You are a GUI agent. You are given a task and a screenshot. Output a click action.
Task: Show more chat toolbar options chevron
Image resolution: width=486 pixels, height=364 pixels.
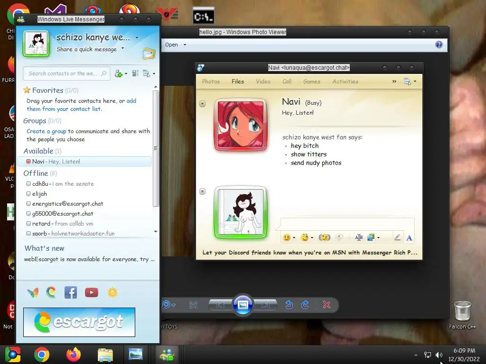click(394, 82)
